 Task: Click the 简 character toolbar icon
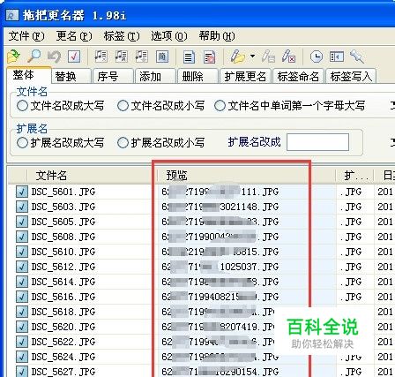tap(162, 56)
